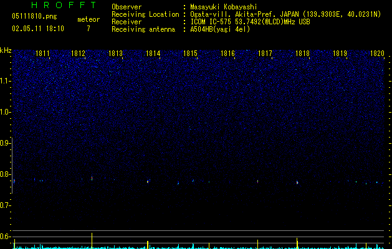Click the 0.7 kHz axis label
Viewport: 392px width, 249px height.
coord(5,205)
